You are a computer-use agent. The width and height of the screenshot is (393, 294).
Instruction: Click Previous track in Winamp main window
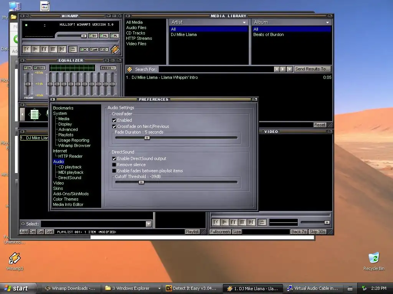pos(27,49)
